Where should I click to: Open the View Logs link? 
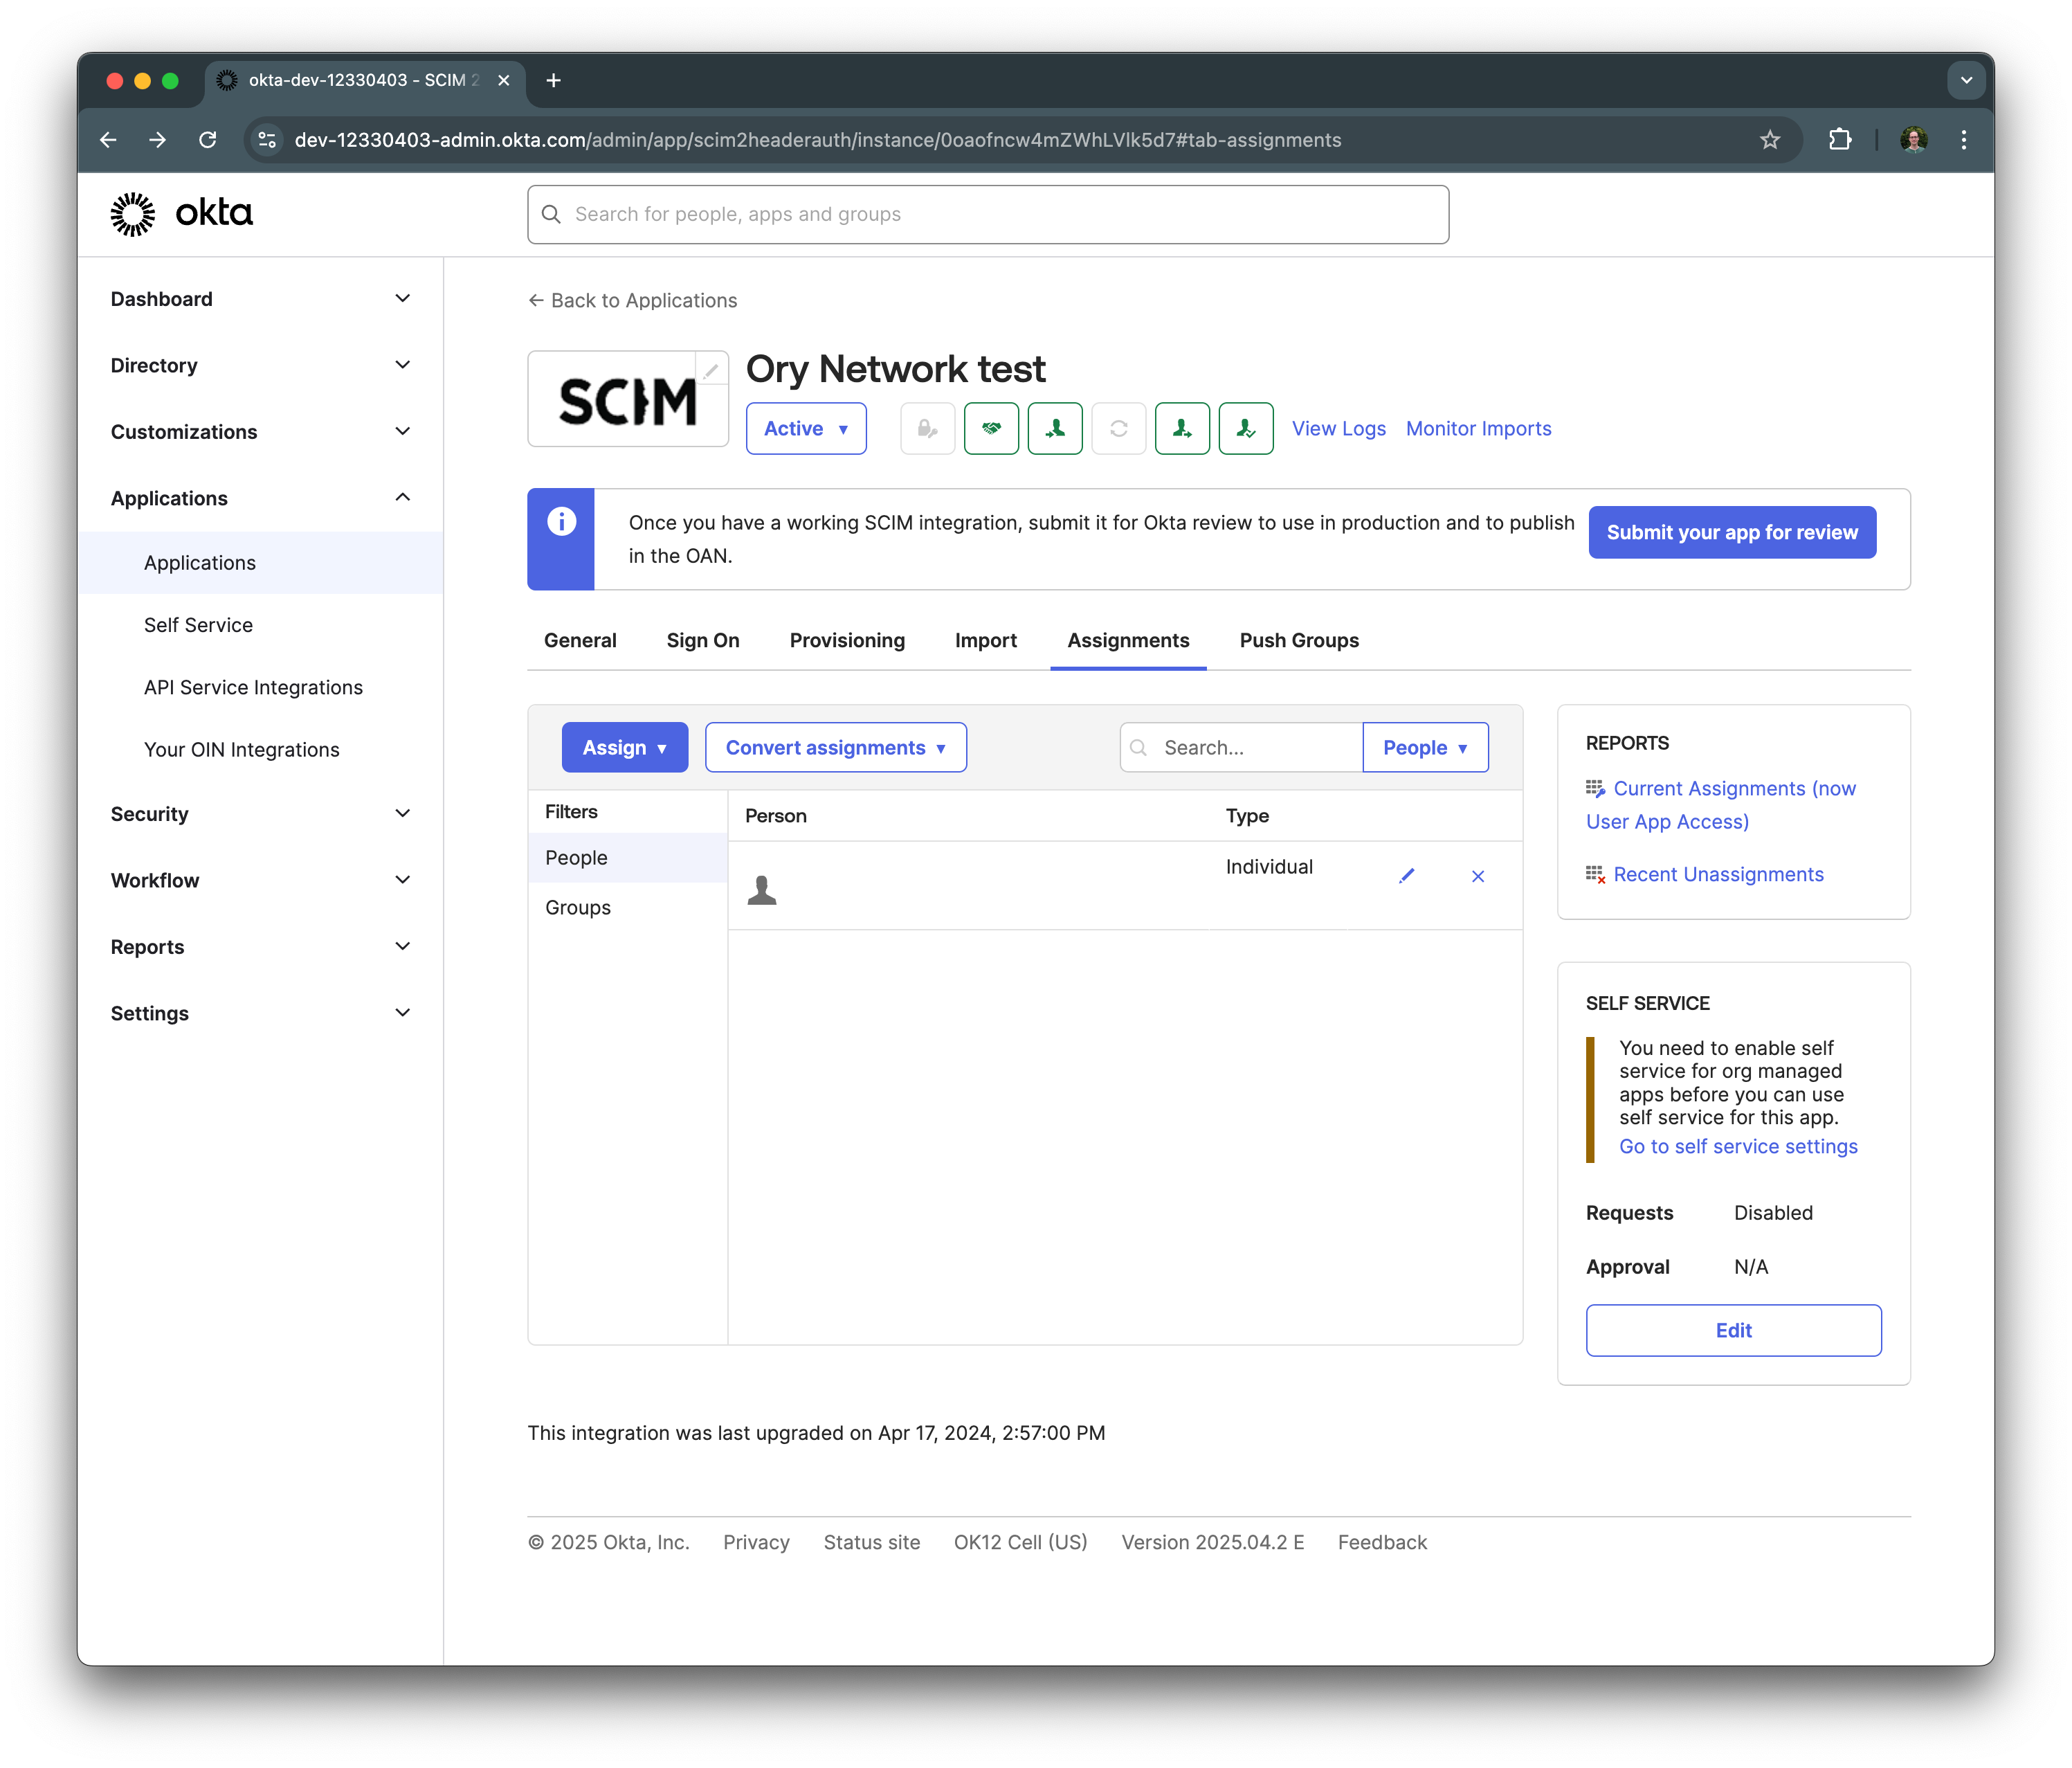coord(1338,429)
